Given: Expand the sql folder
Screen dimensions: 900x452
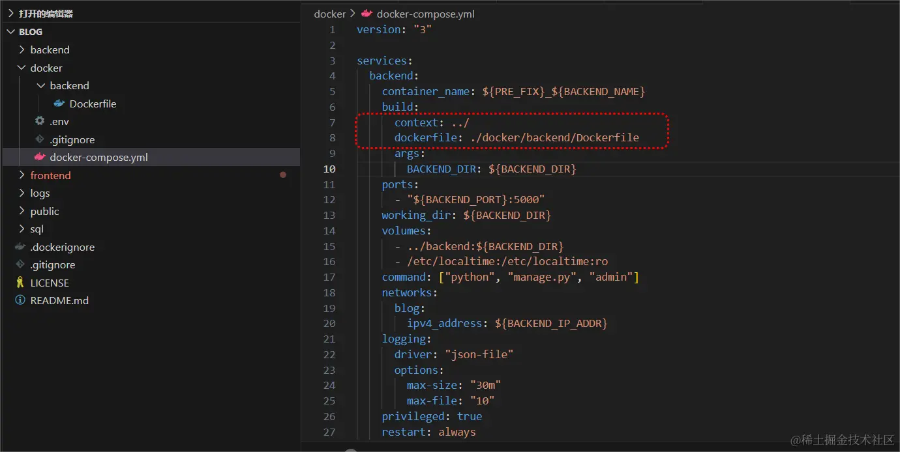Looking at the screenshot, I should click(22, 229).
